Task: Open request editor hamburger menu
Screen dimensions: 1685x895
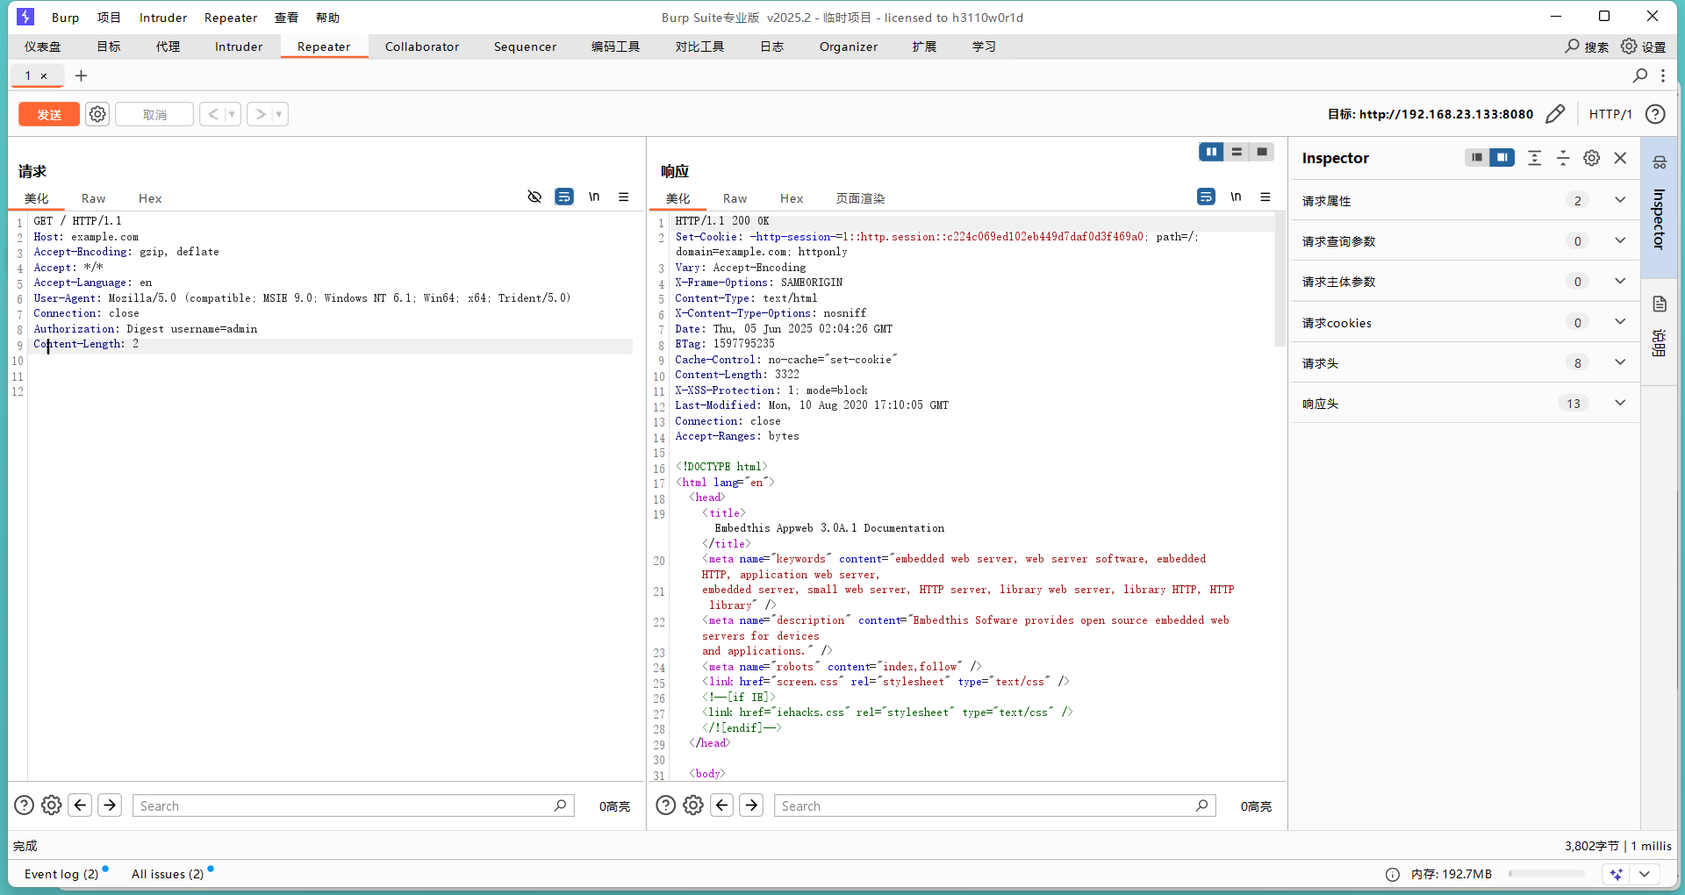Action: point(624,197)
